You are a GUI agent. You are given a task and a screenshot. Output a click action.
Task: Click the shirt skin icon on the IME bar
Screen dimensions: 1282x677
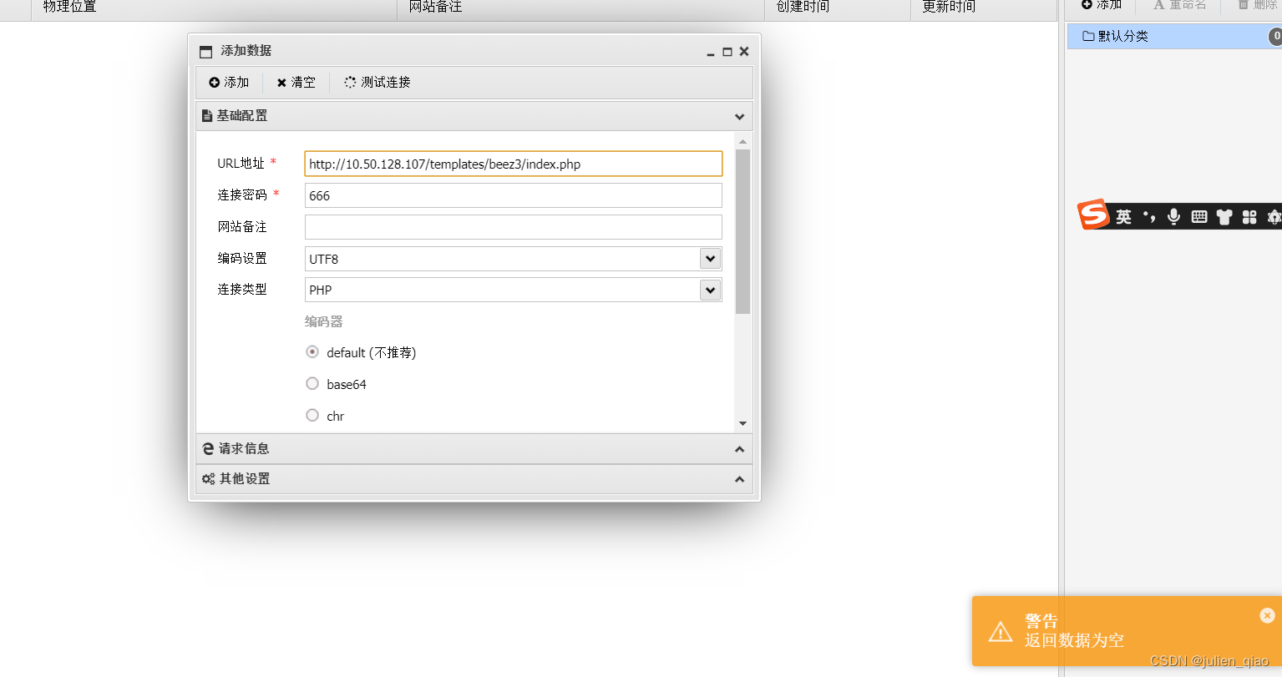tap(1224, 217)
